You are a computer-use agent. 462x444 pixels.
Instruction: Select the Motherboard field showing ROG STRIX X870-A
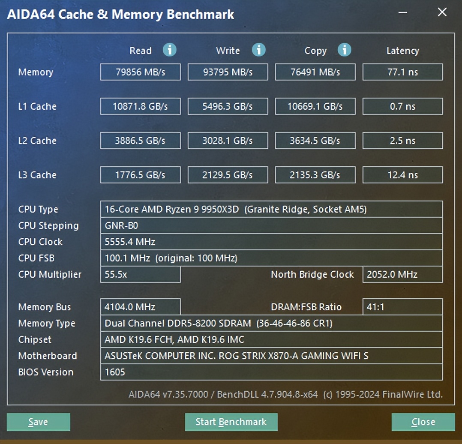[272, 356]
